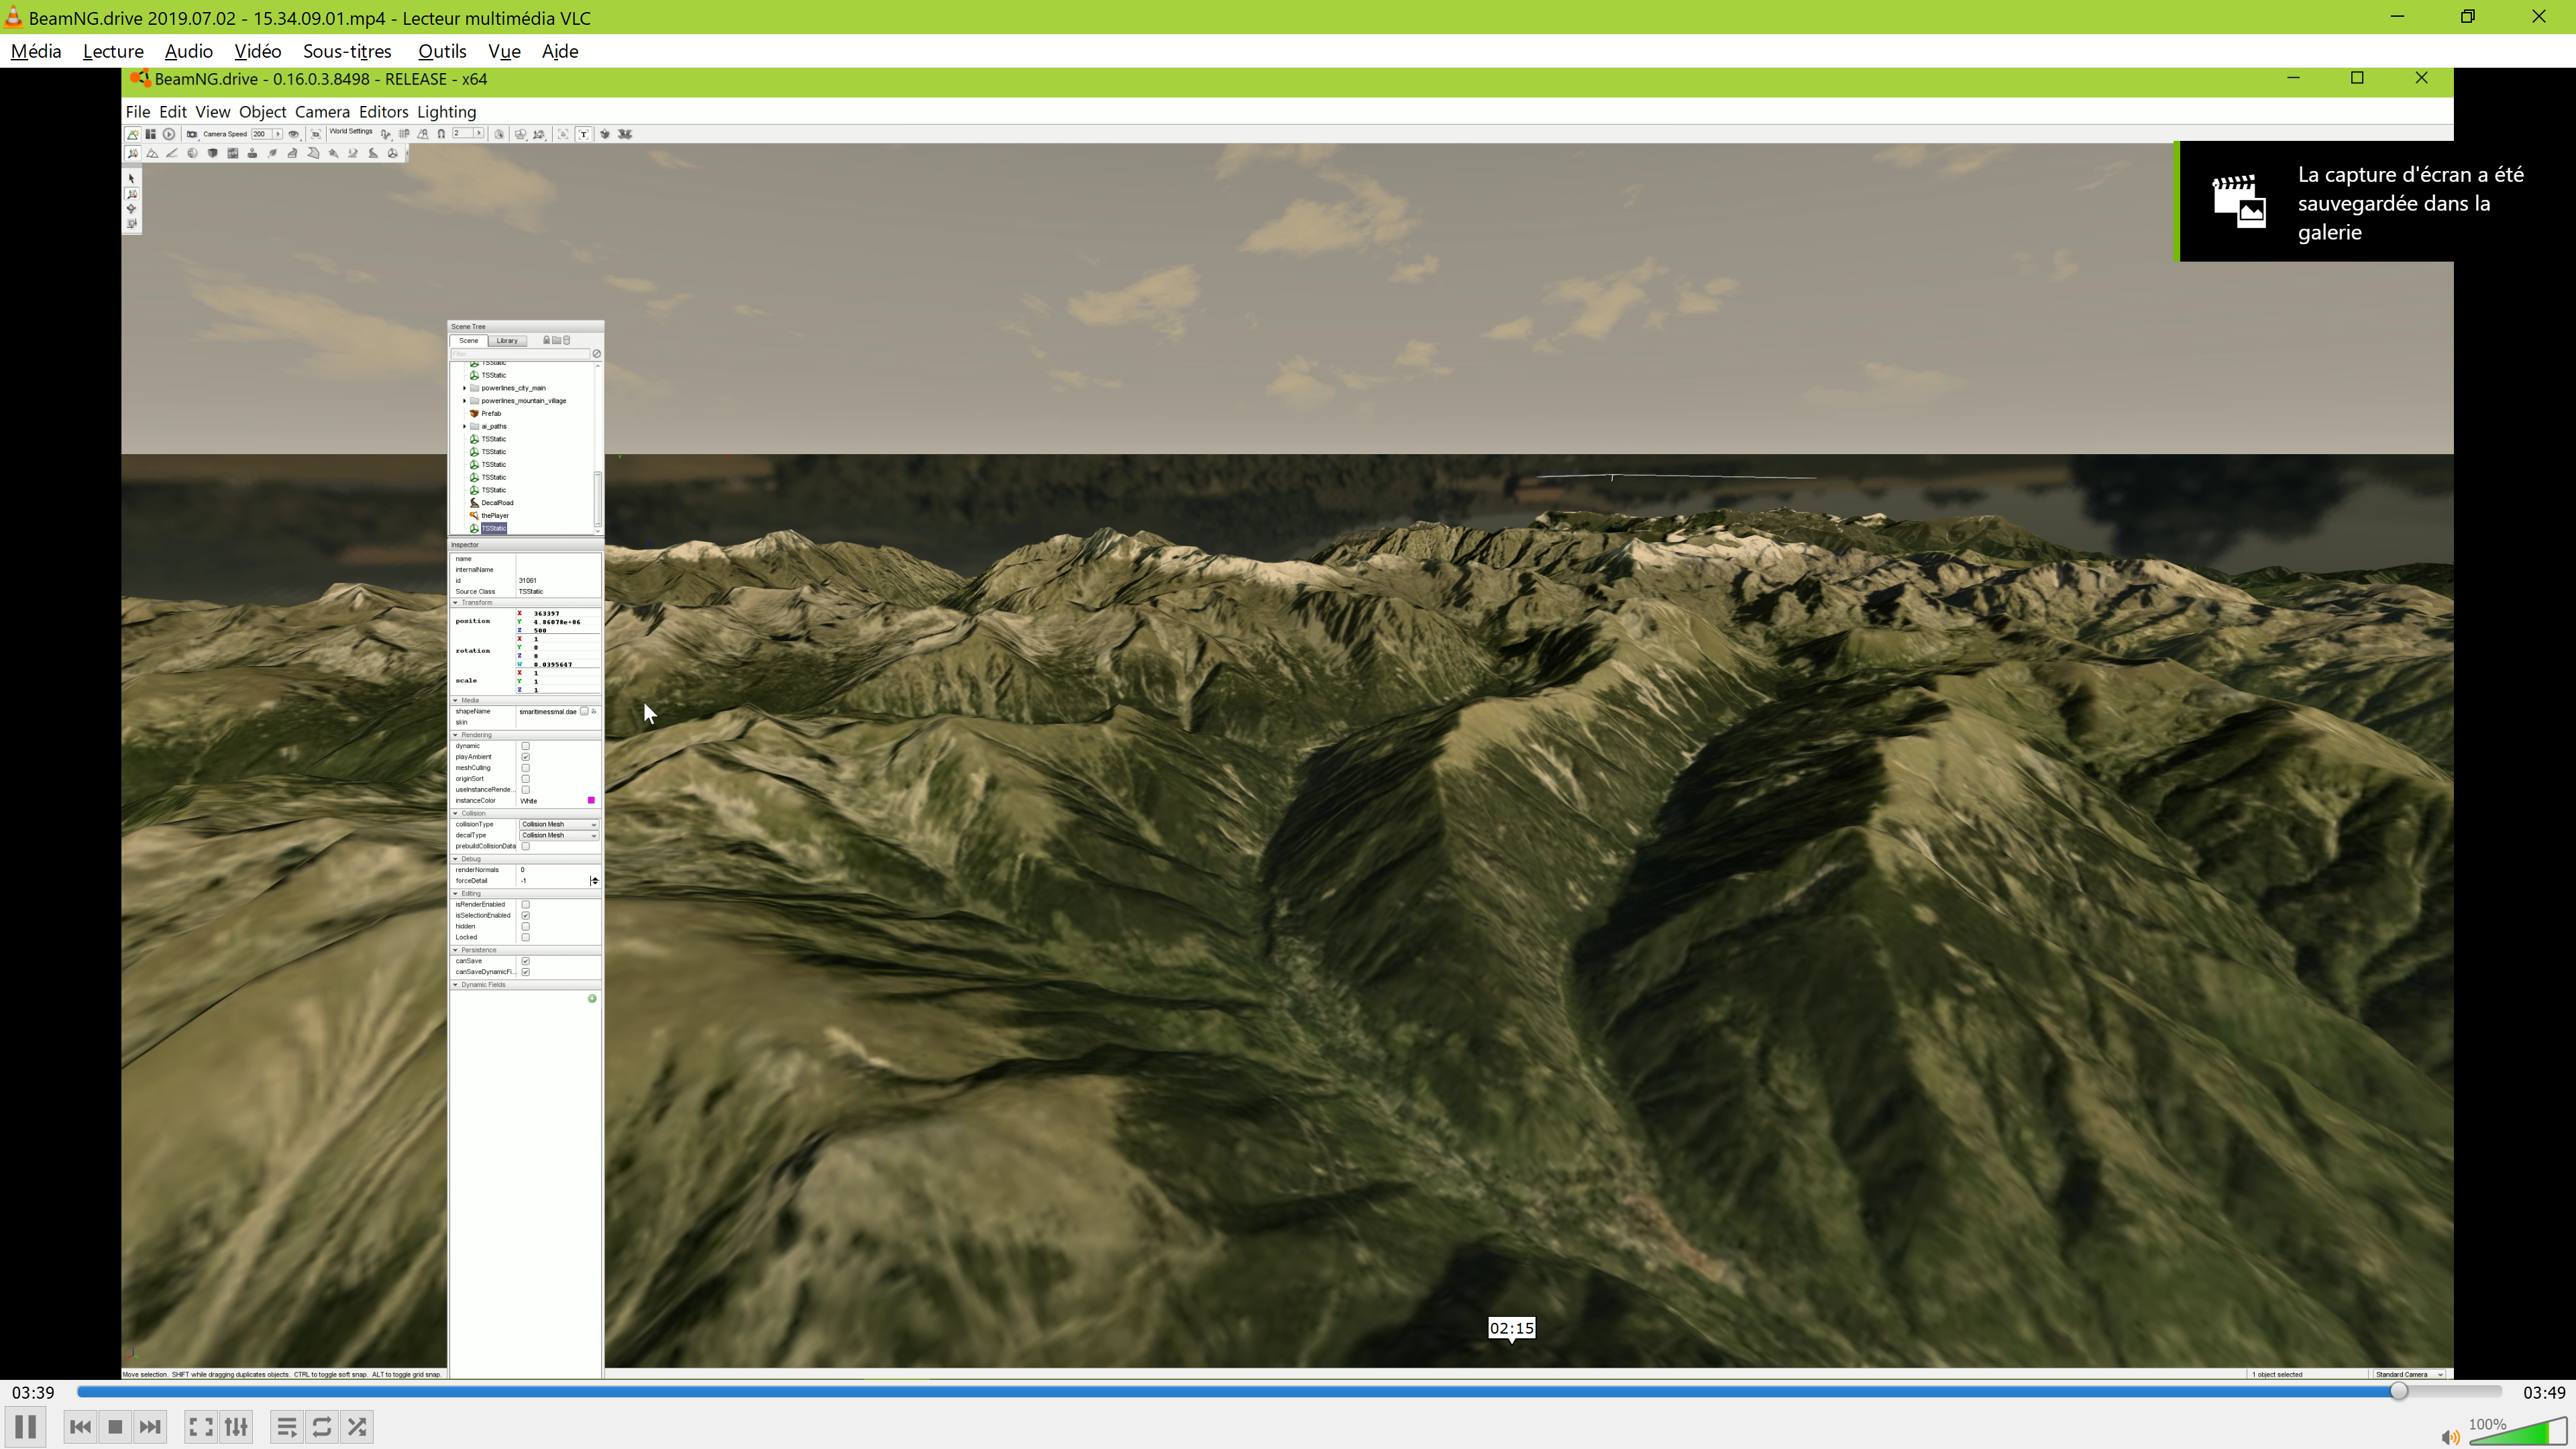Select the Datablock Editor DATA icon
Image resolution: width=2576 pixels, height=1449 pixels.
[x=233, y=154]
